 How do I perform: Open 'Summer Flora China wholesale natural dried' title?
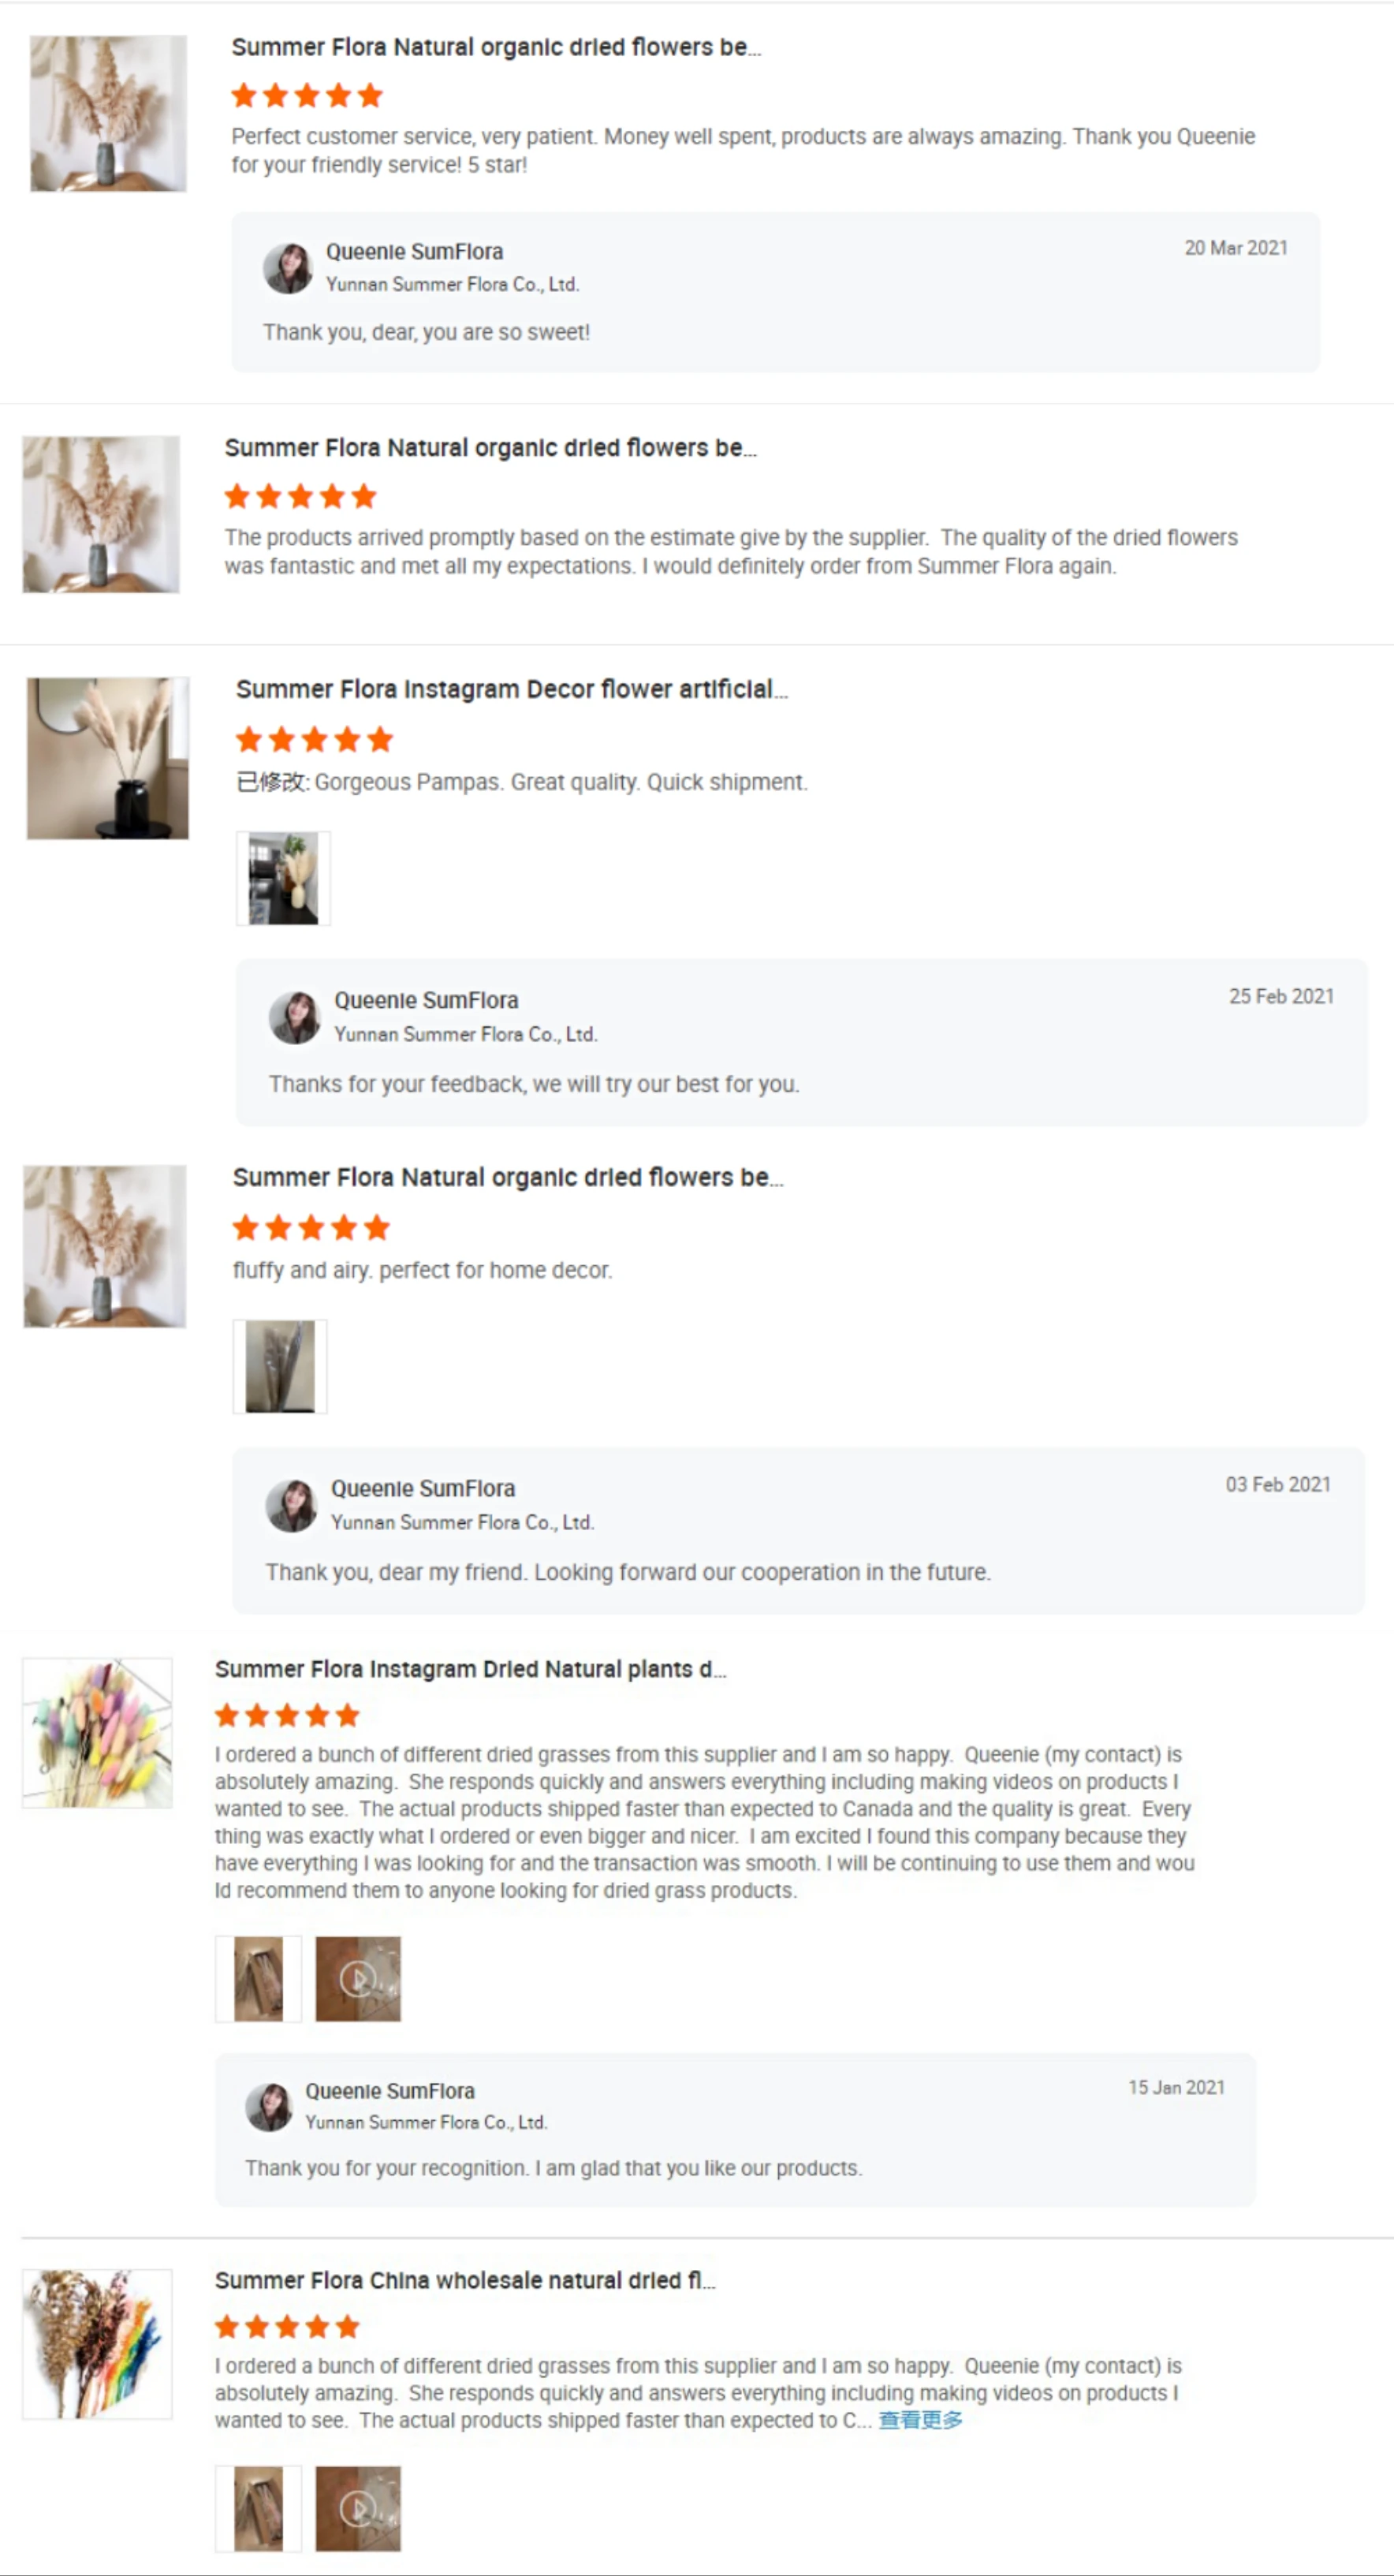coord(465,2280)
